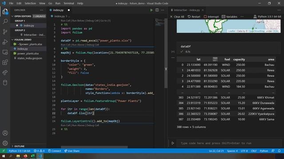
Task: Open the notifications bell in status bar
Action: [279, 151]
